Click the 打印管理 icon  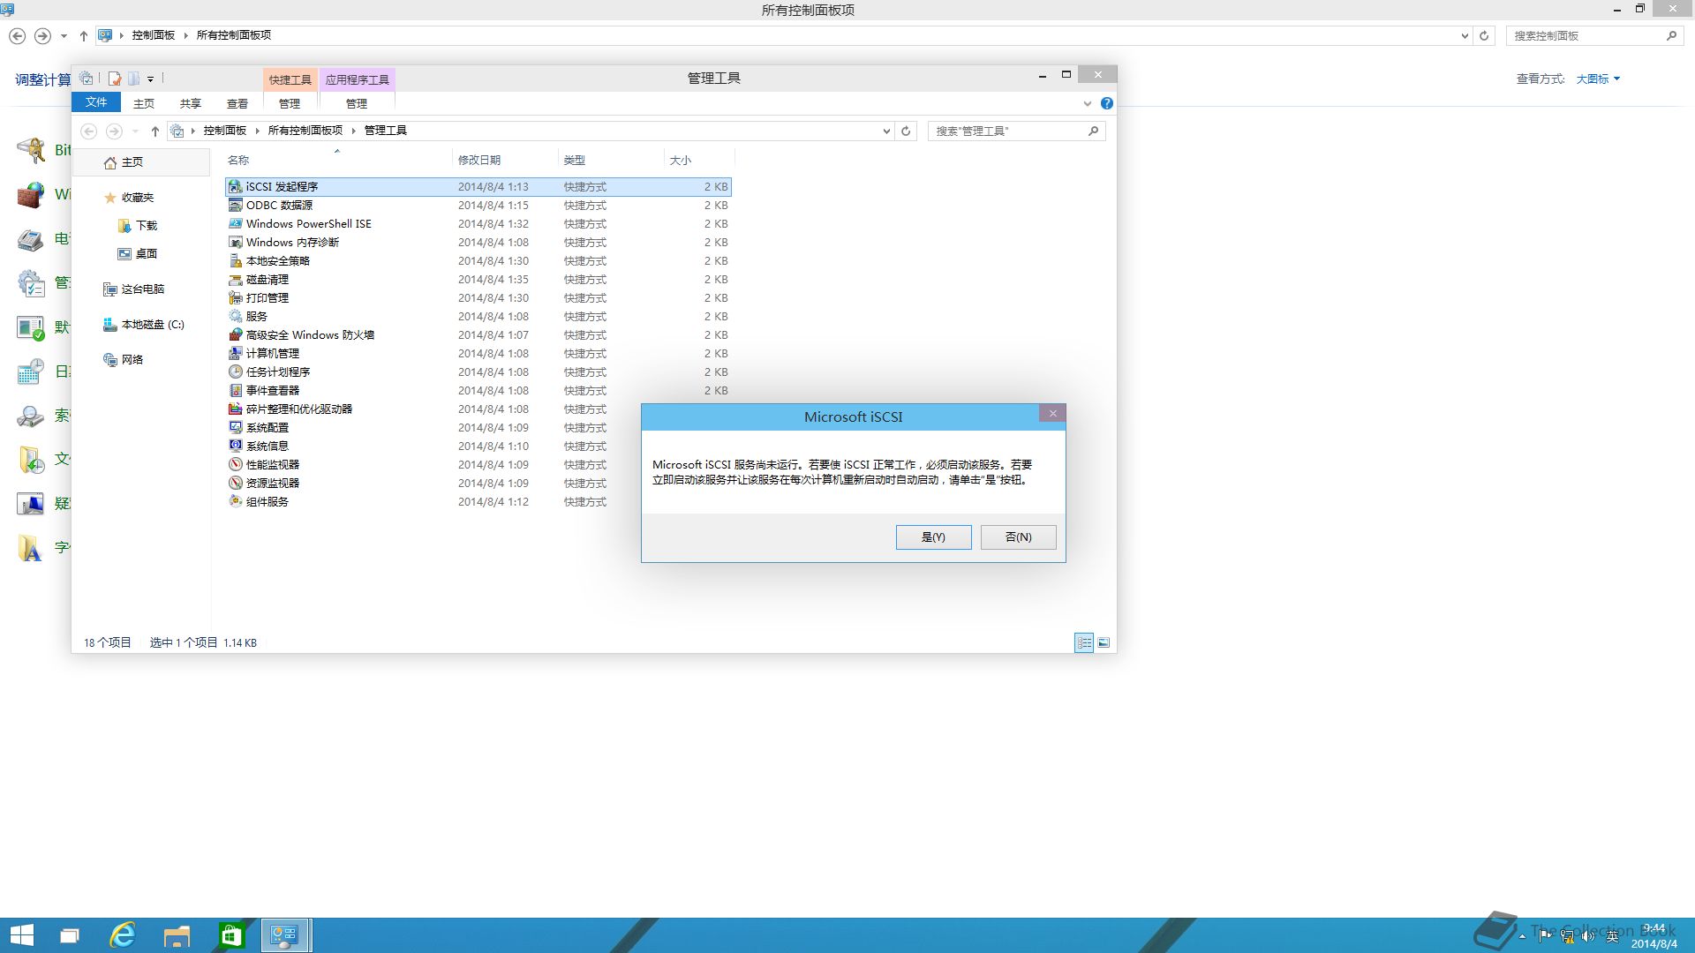point(235,297)
